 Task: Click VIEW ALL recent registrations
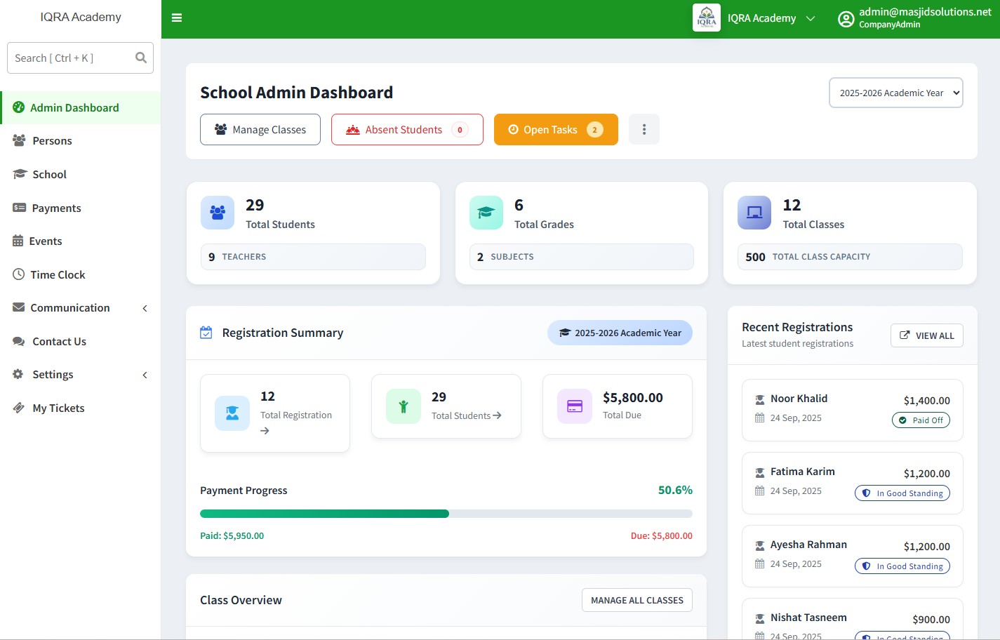pos(927,335)
